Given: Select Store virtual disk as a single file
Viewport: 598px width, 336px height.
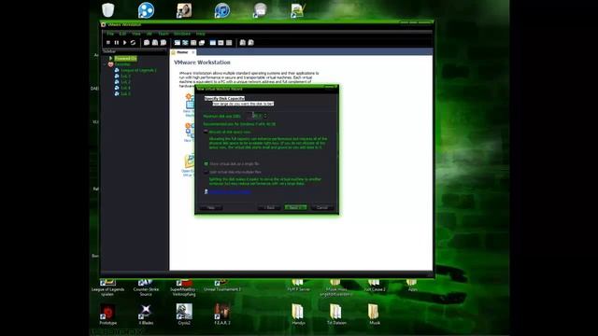Looking at the screenshot, I should coord(206,164).
